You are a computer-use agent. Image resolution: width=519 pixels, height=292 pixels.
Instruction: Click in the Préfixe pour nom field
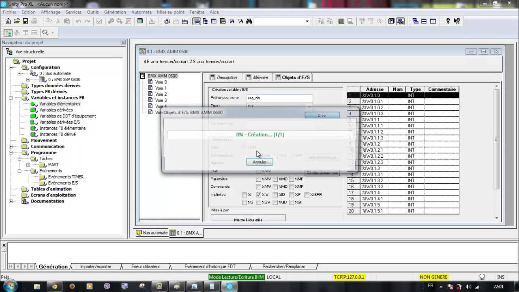tap(280, 98)
